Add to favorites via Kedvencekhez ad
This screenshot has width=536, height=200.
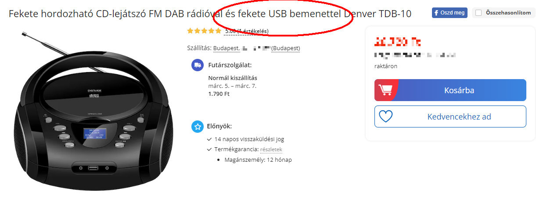(x=450, y=116)
